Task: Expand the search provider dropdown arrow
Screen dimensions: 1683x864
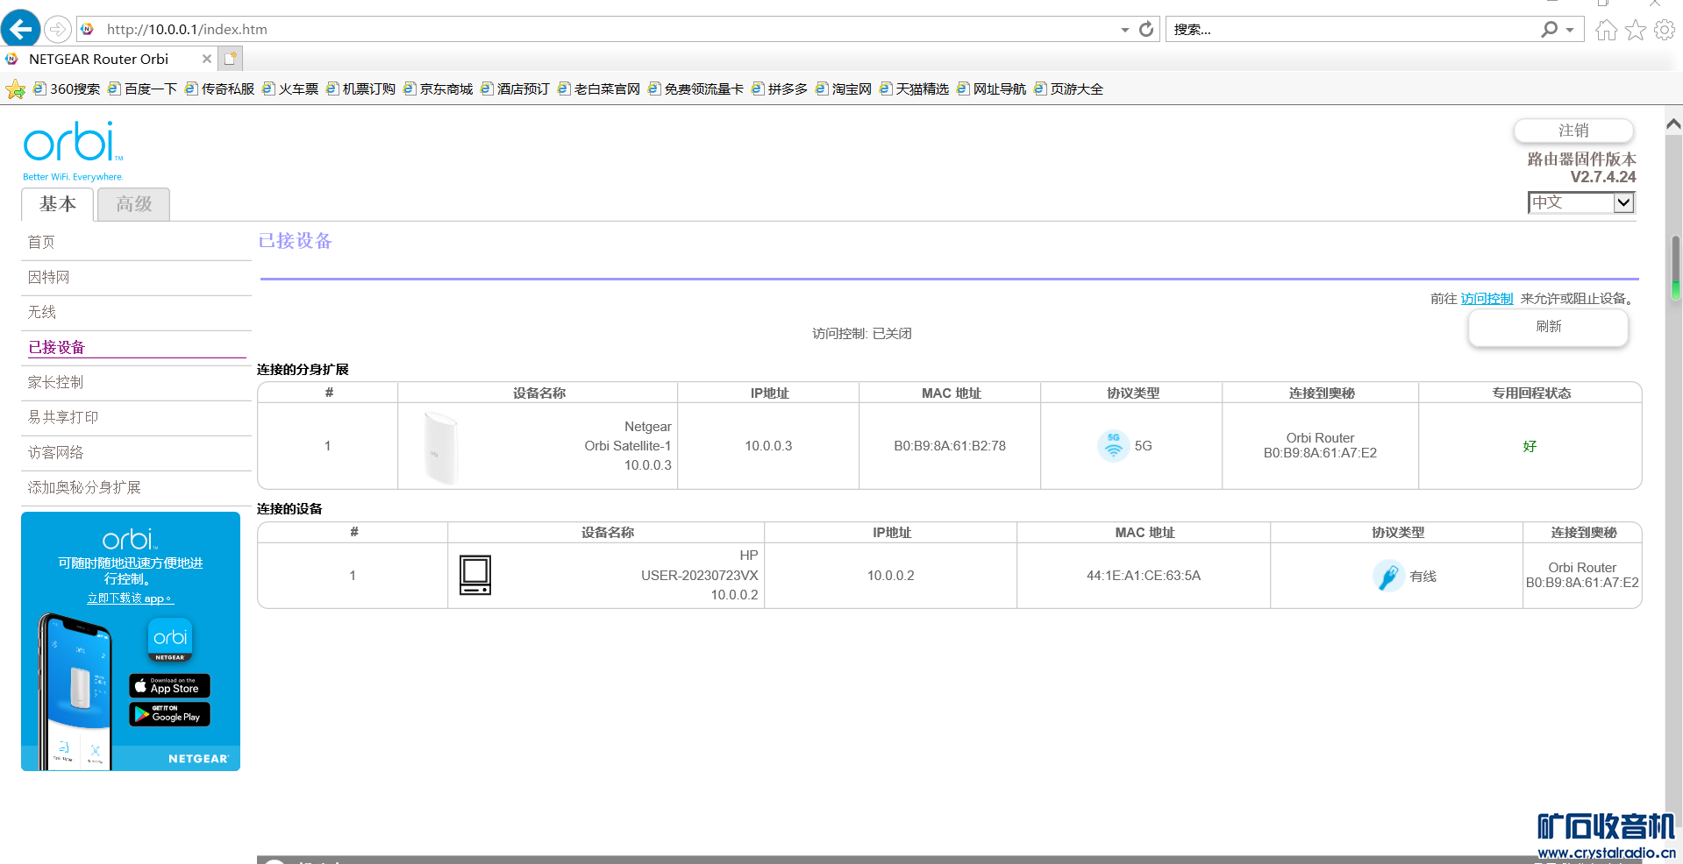Action: click(1570, 30)
